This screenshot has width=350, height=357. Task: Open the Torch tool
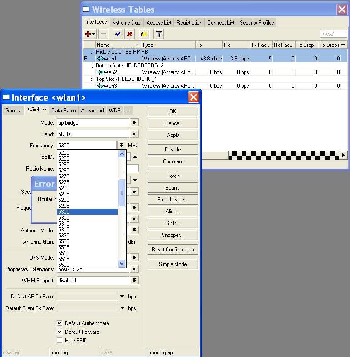[173, 176]
